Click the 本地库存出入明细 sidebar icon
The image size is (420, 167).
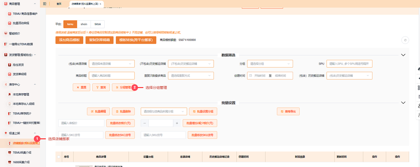[10, 104]
